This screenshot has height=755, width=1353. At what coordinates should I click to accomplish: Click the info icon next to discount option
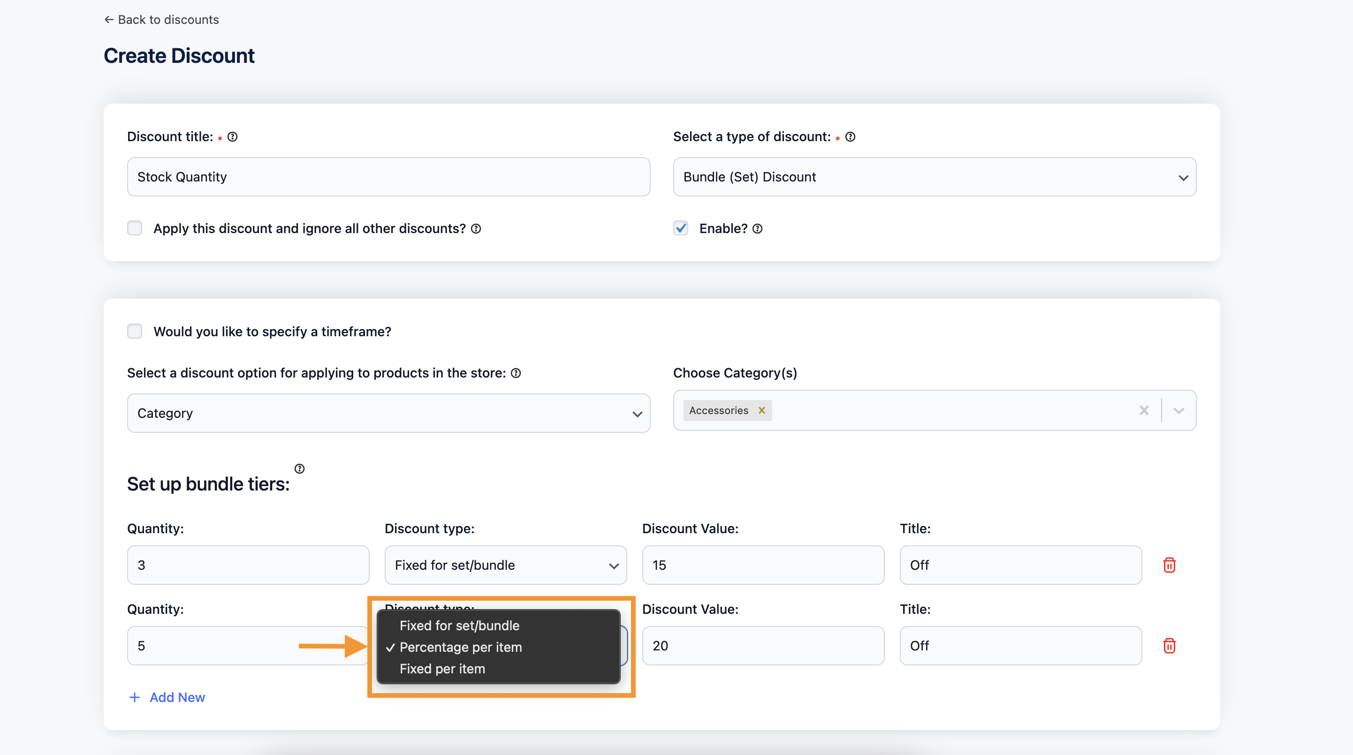click(x=517, y=372)
